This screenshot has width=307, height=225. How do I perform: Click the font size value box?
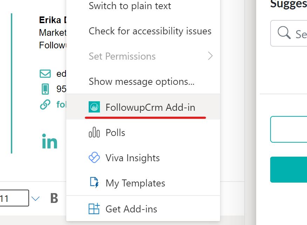click(x=14, y=198)
